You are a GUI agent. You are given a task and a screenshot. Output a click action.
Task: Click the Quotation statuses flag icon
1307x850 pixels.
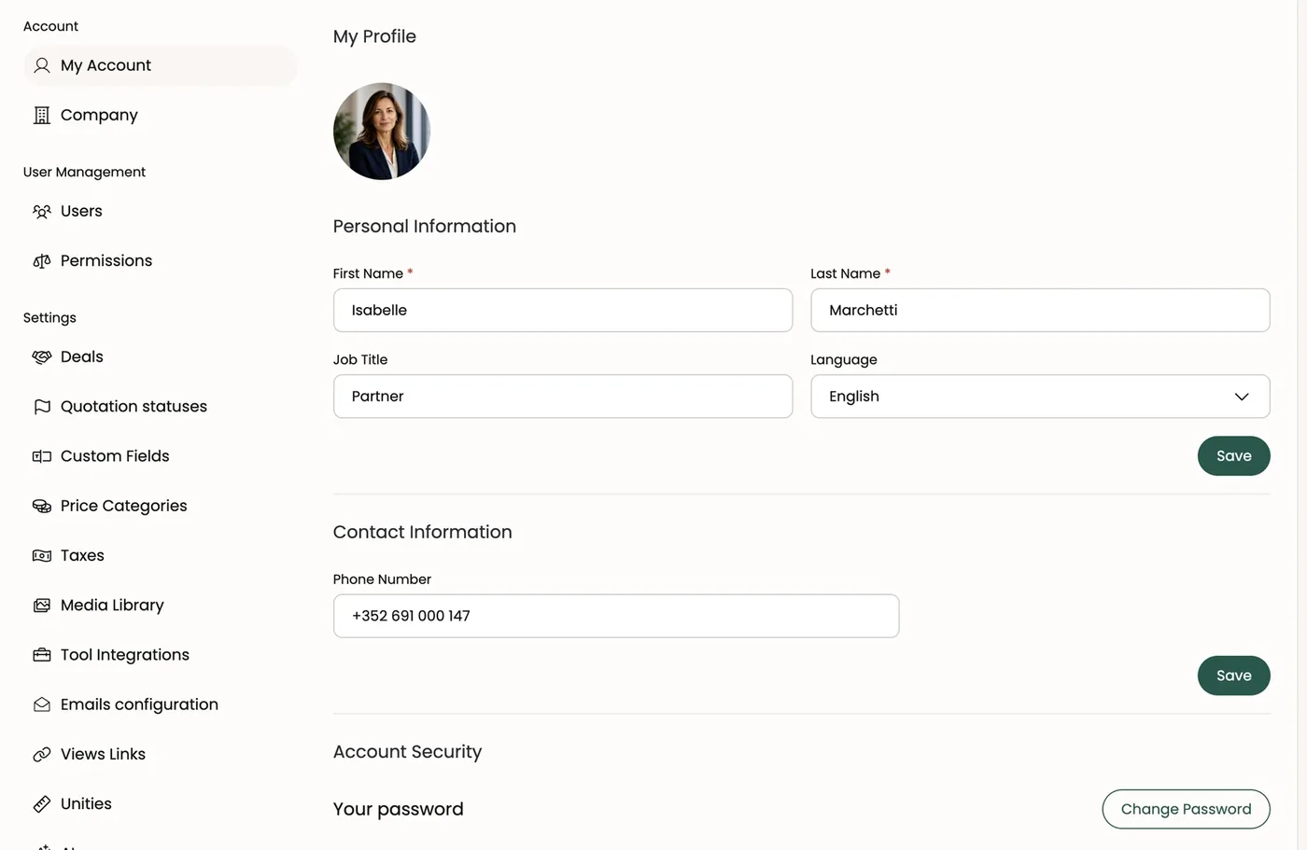(x=42, y=407)
